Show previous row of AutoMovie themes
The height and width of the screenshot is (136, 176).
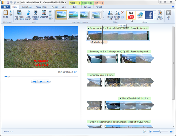pos(104,12)
